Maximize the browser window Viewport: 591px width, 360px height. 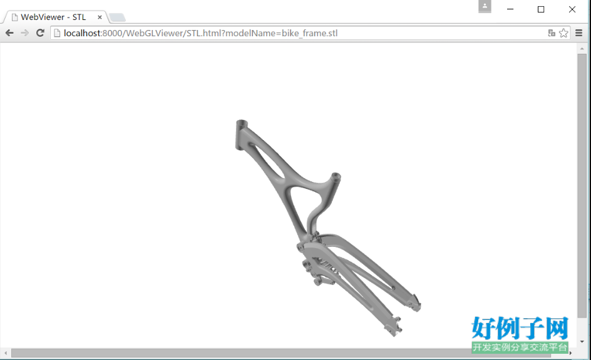point(541,9)
